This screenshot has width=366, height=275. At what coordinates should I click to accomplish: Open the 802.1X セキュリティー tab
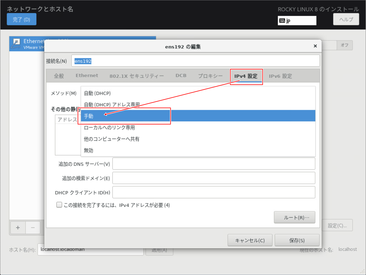click(136, 76)
